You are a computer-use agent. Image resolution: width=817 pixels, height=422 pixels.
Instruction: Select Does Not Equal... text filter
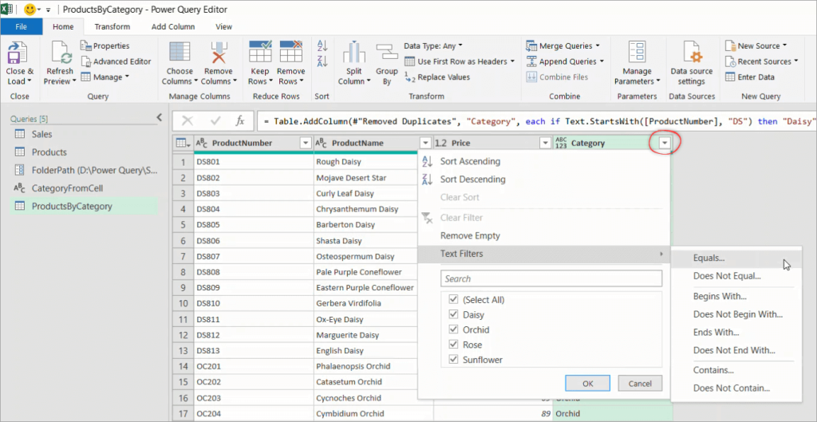coord(727,276)
